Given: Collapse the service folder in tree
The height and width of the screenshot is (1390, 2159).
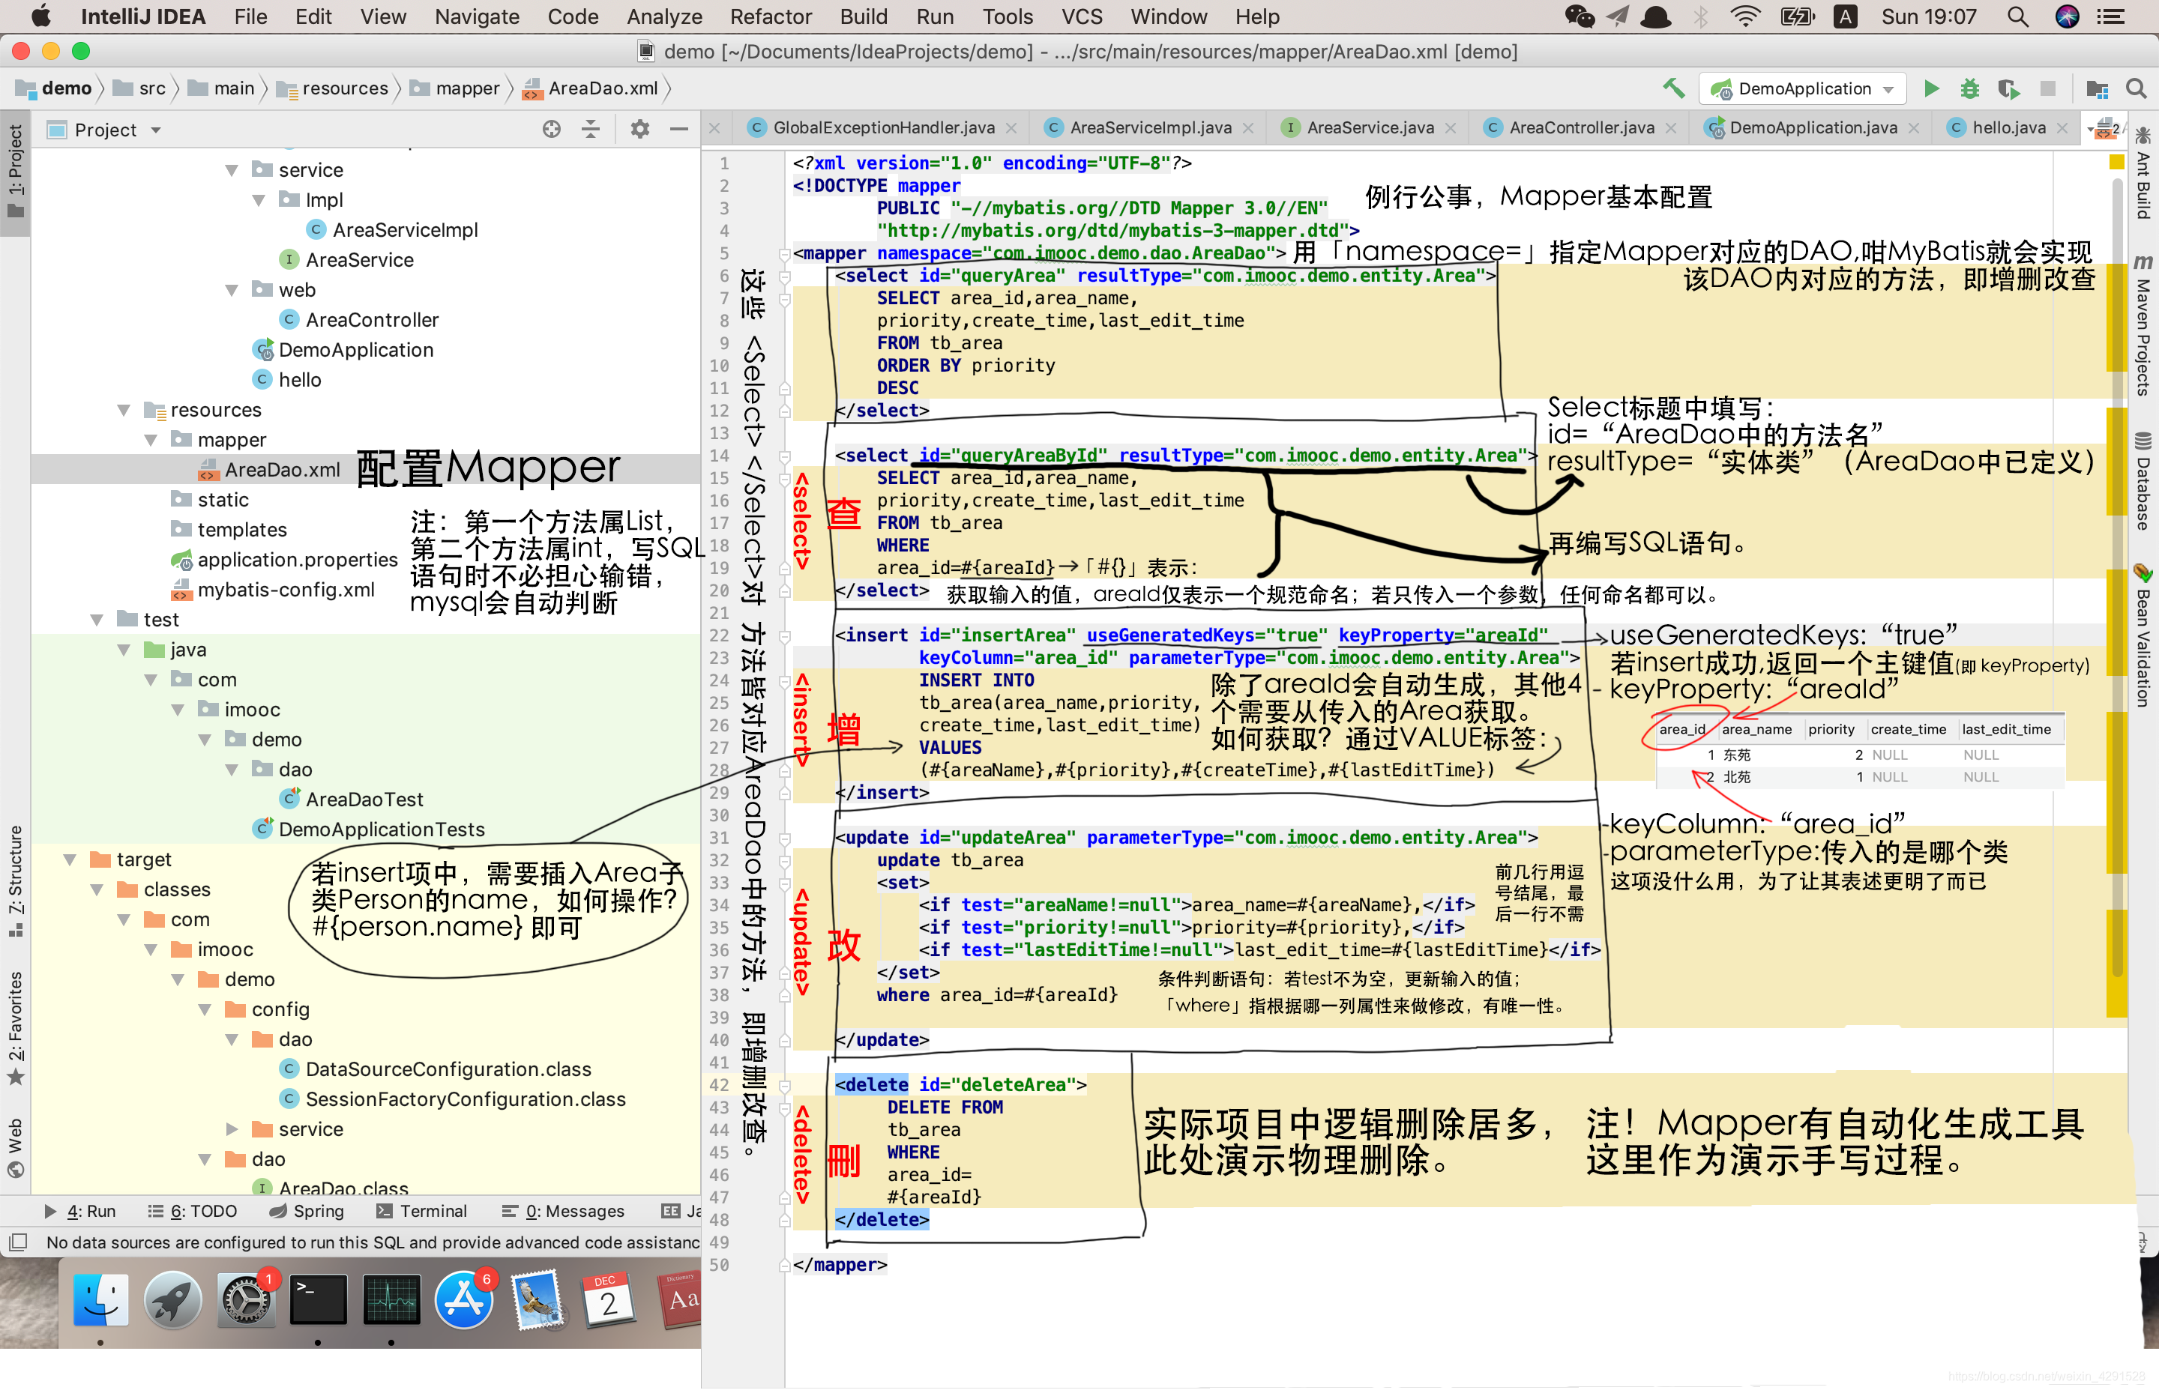Looking at the screenshot, I should 232,169.
